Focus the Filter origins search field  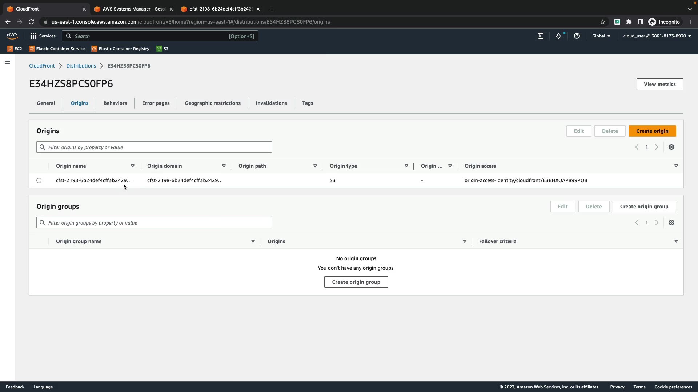(x=154, y=147)
